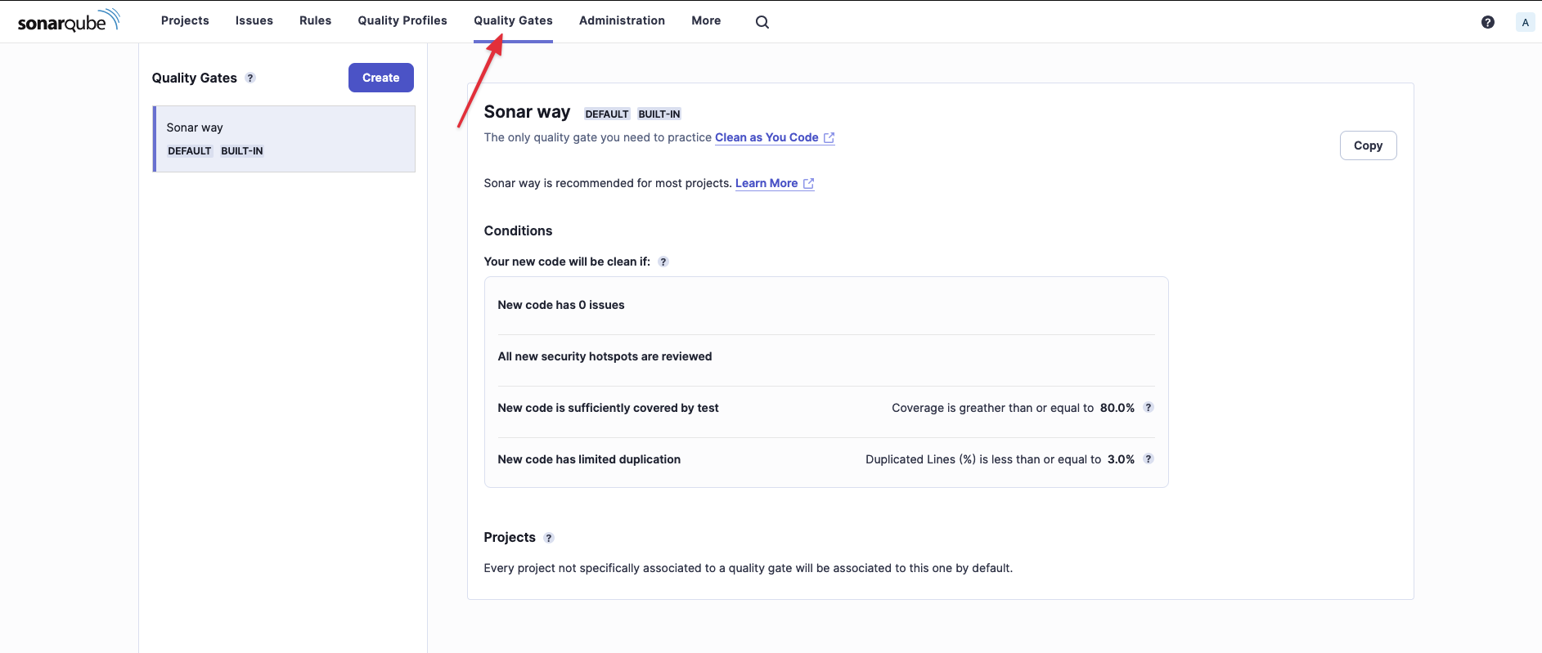Navigate to the Administration tab
The height and width of the screenshot is (653, 1542).
[622, 20]
